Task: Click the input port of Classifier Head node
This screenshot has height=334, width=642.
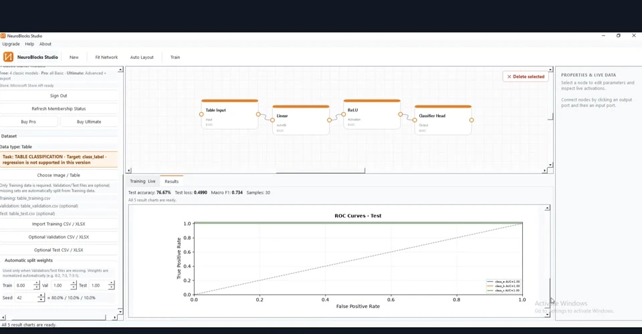Action: point(415,120)
